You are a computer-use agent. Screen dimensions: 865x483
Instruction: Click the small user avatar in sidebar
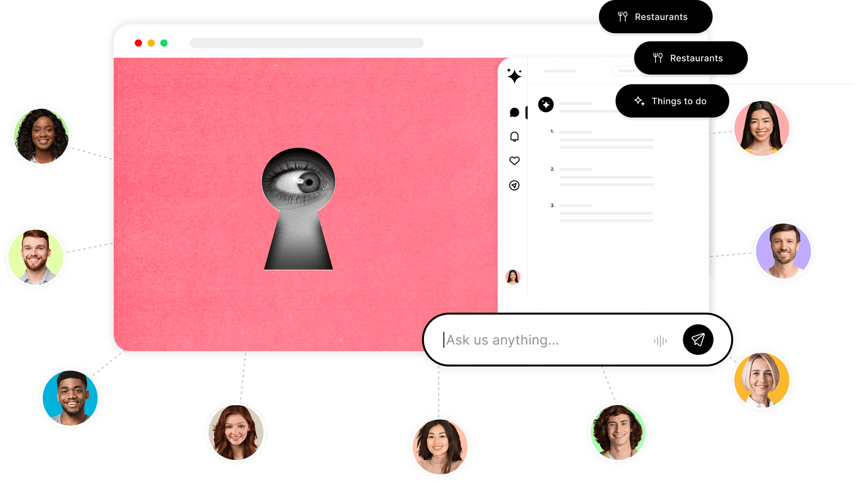(513, 277)
